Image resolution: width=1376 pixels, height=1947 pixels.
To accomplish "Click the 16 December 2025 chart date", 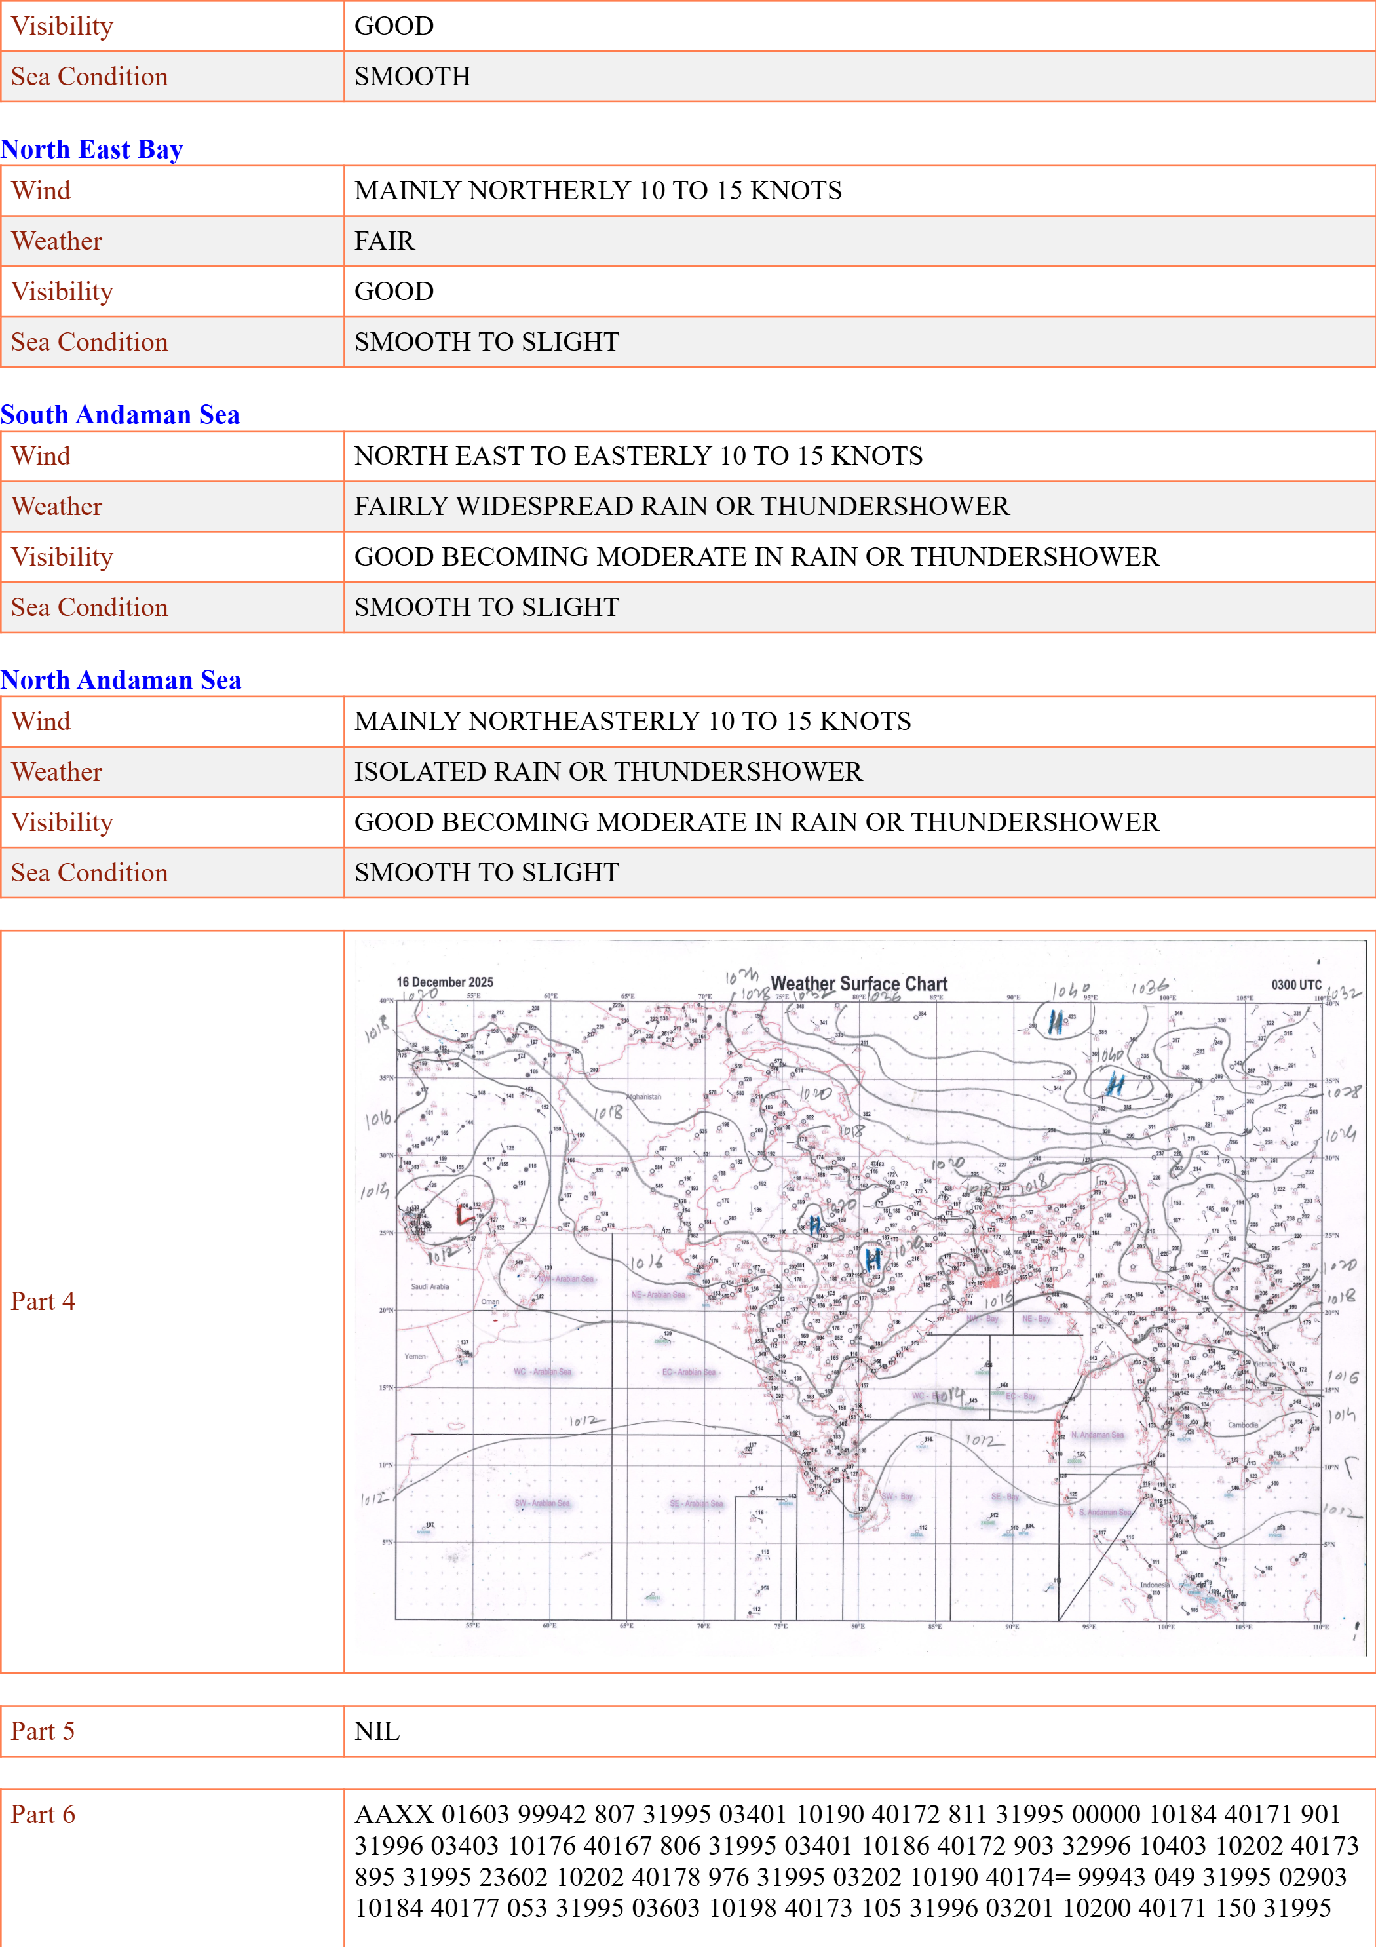I will pos(444,982).
